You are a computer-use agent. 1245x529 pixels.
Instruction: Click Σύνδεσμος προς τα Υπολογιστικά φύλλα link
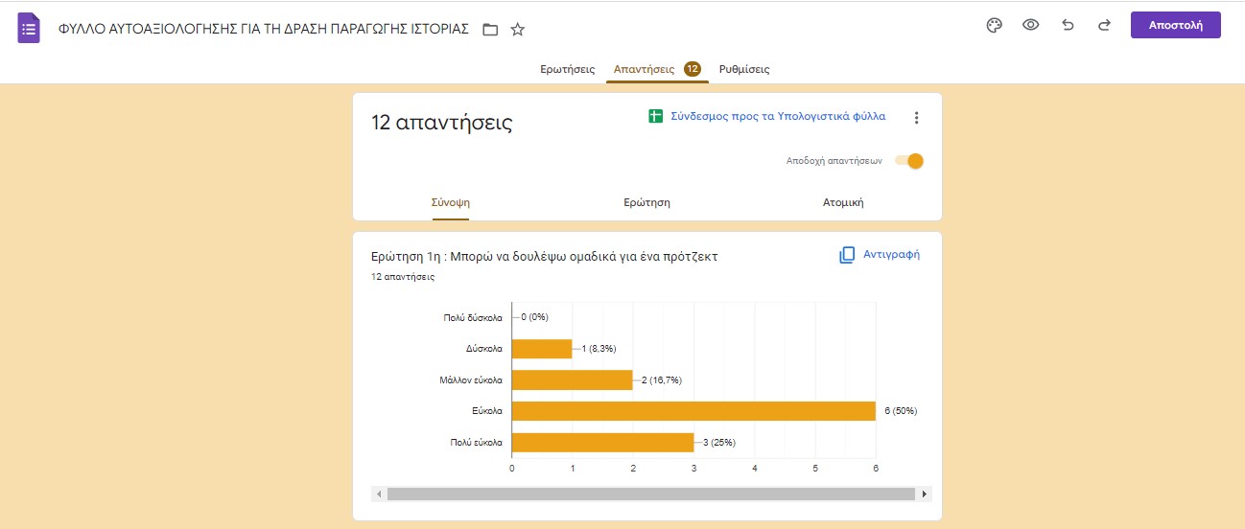pyautogui.click(x=778, y=116)
